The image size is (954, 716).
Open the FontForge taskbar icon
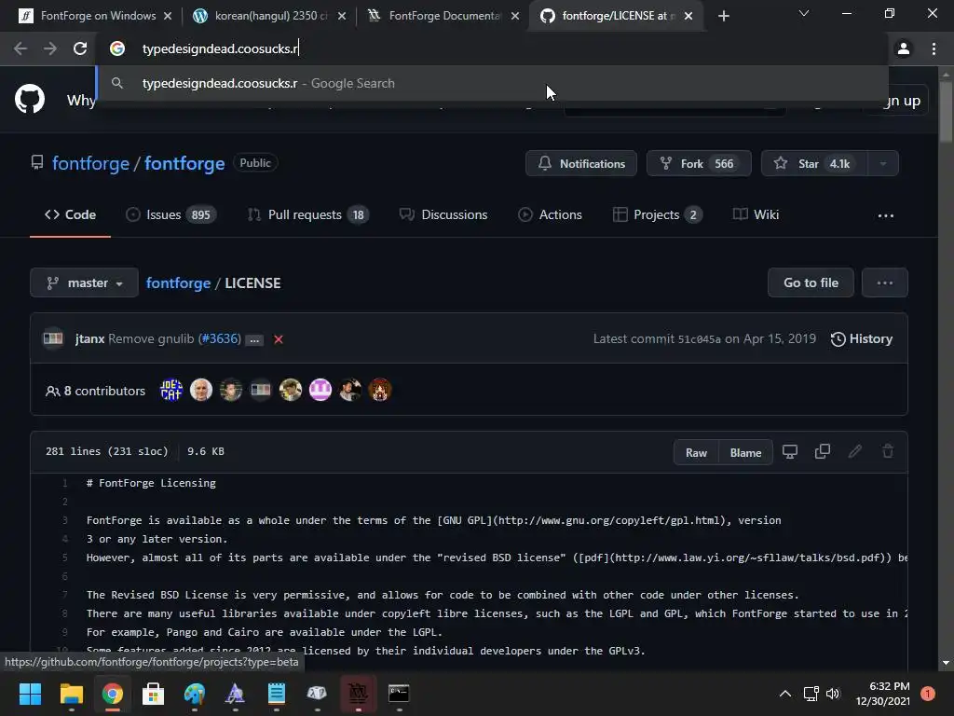click(x=358, y=694)
